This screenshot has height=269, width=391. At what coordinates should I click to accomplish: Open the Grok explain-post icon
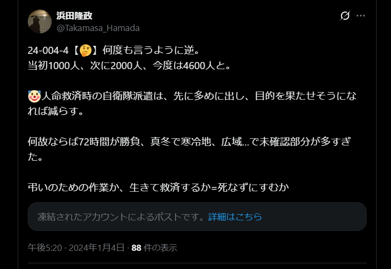pos(345,16)
